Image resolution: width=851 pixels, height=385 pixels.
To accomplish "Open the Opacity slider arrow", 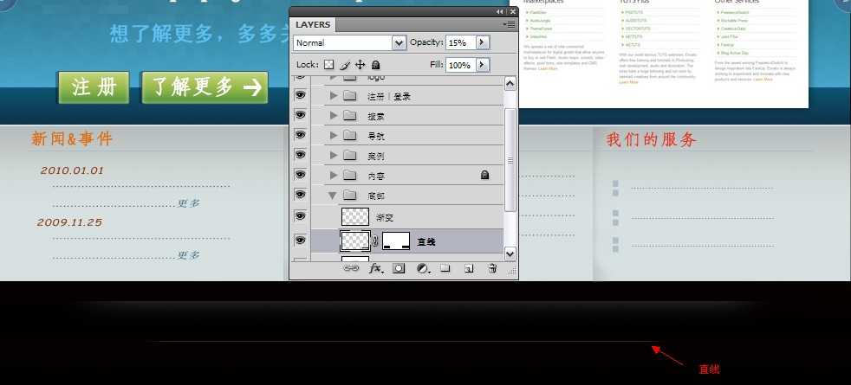I will [483, 42].
